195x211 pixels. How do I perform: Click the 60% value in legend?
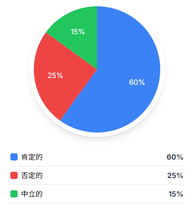[175, 157]
